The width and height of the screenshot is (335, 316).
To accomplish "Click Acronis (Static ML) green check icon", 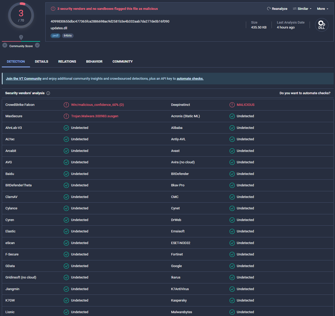I will click(232, 116).
